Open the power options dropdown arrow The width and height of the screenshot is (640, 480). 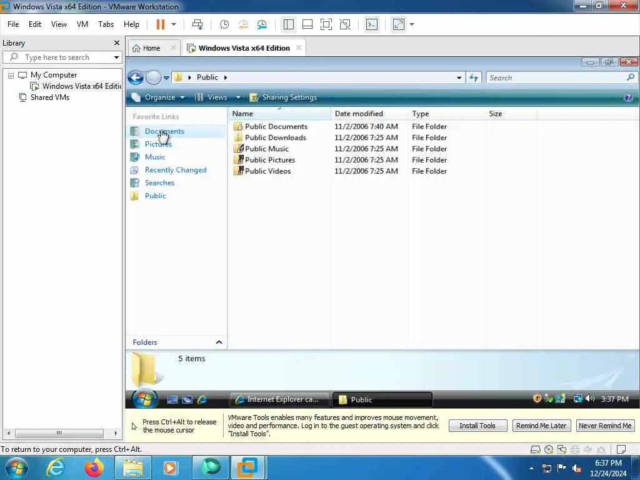pos(174,24)
